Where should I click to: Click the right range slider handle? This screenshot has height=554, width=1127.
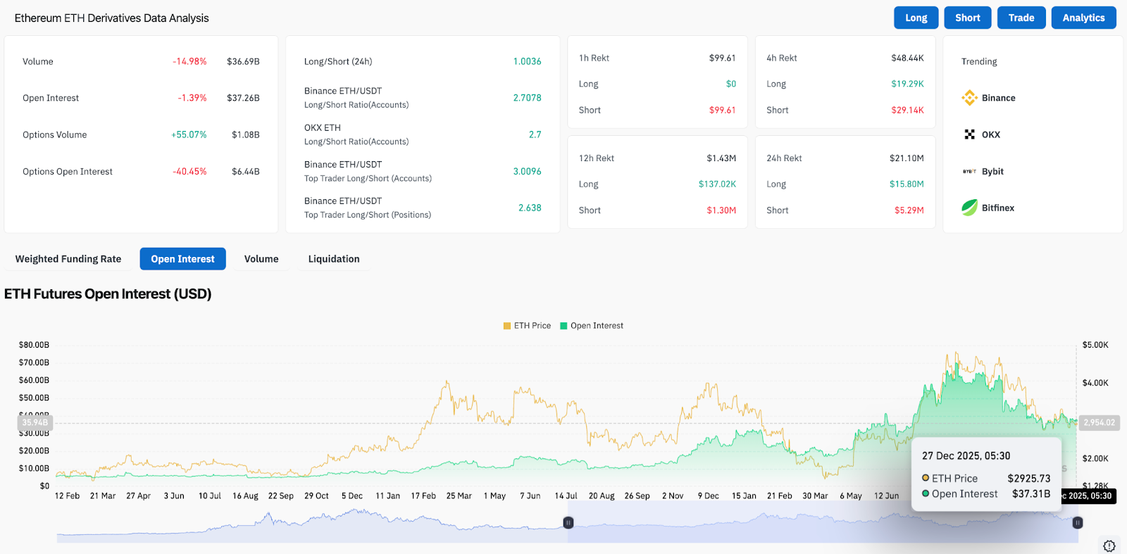(x=1077, y=522)
